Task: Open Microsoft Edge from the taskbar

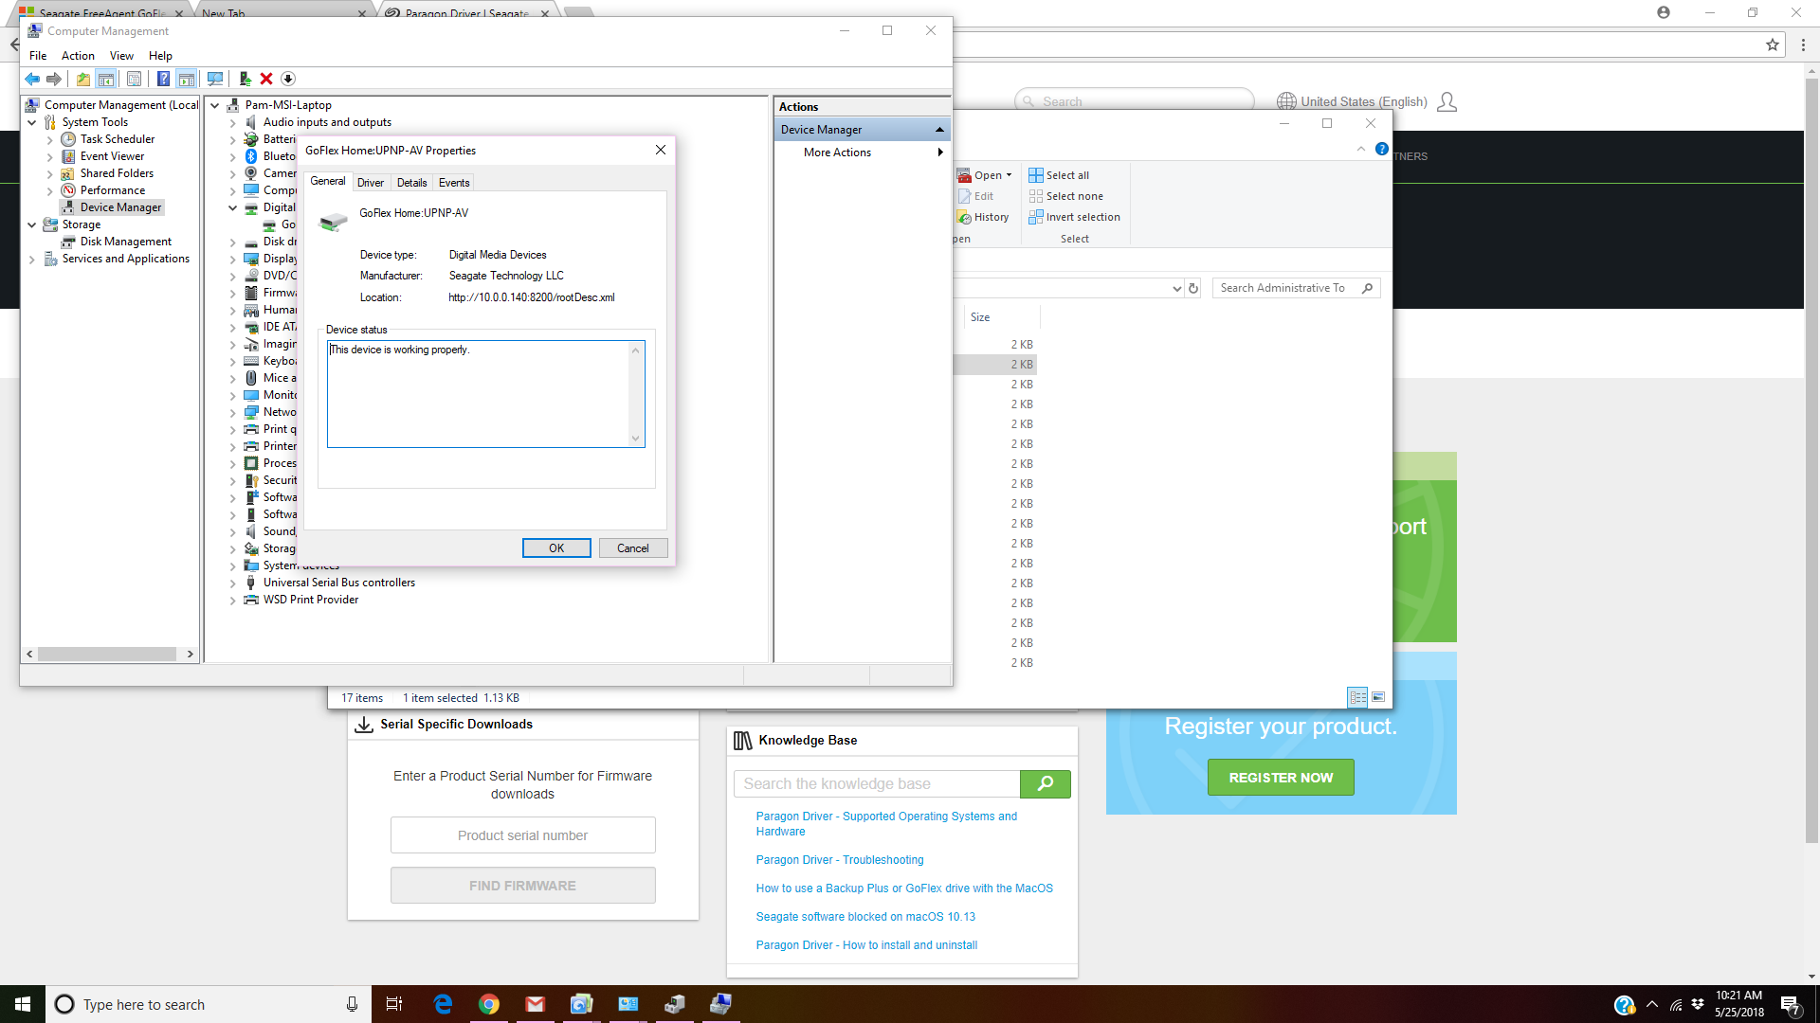Action: (x=443, y=1004)
